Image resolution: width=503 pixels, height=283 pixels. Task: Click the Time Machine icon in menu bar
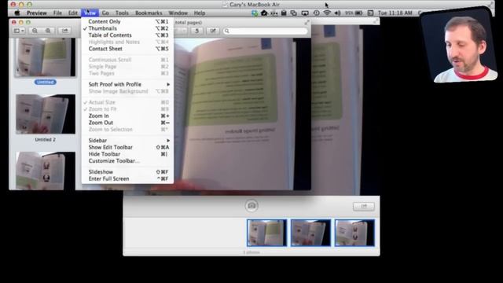tap(316, 13)
